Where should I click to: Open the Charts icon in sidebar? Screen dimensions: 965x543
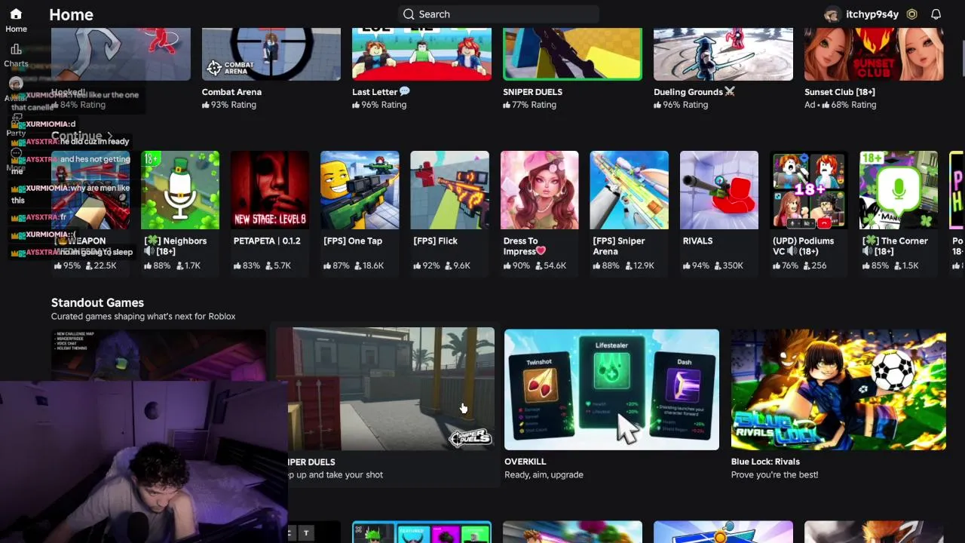(16, 50)
